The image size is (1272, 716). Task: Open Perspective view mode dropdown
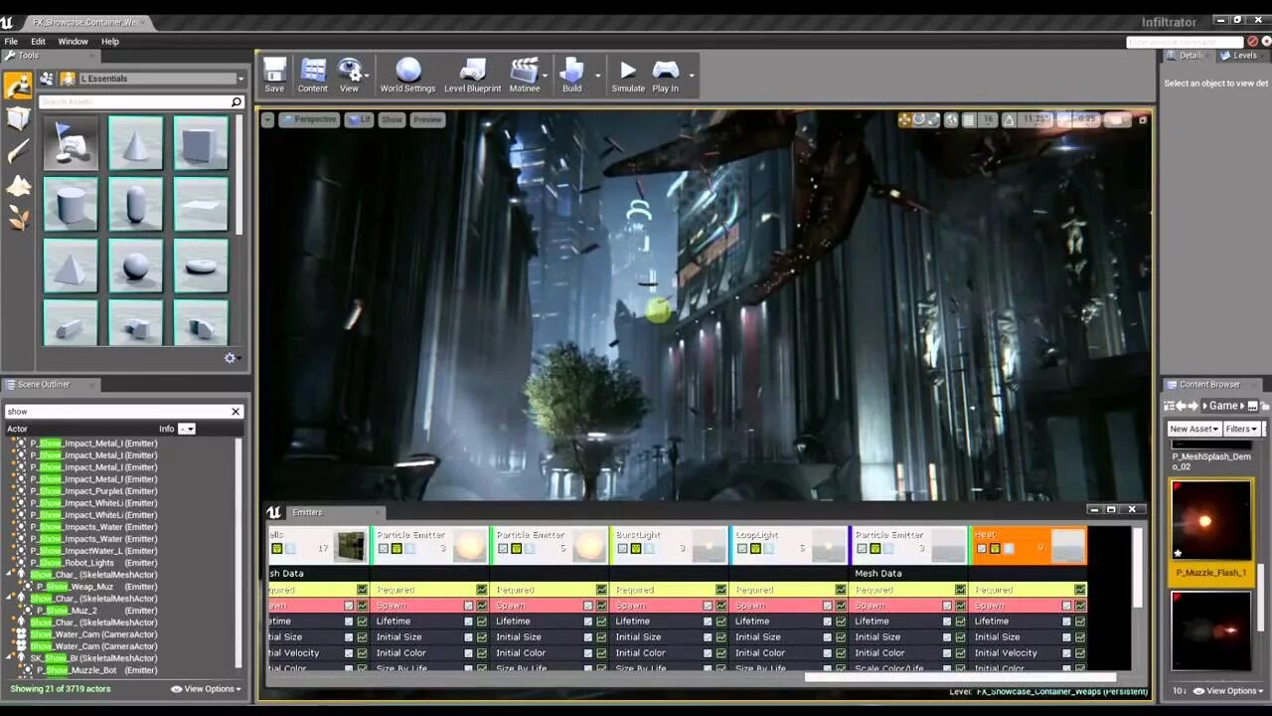pos(309,119)
